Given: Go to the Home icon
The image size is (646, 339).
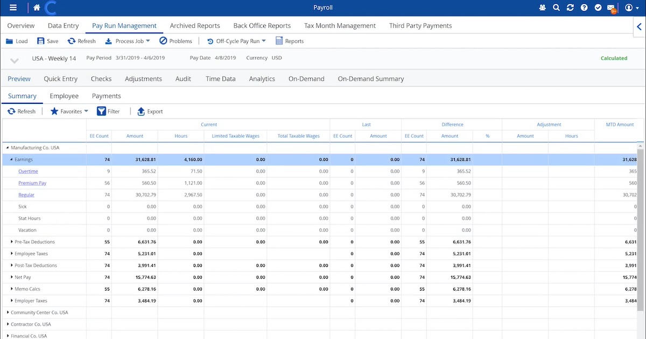Looking at the screenshot, I should point(37,8).
